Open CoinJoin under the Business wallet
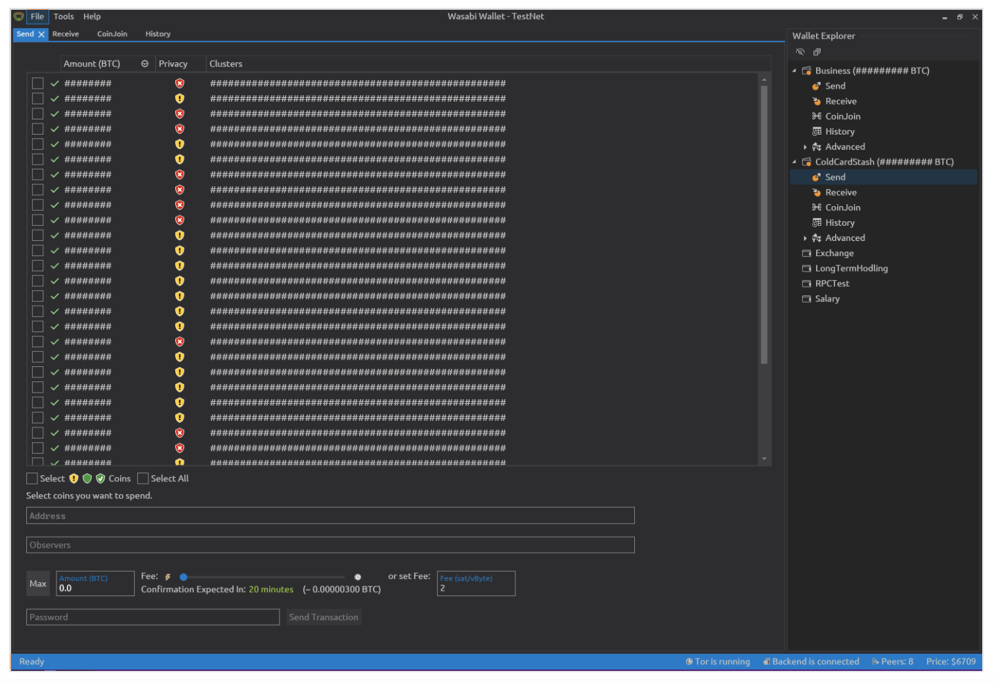This screenshot has width=994, height=684. point(842,116)
